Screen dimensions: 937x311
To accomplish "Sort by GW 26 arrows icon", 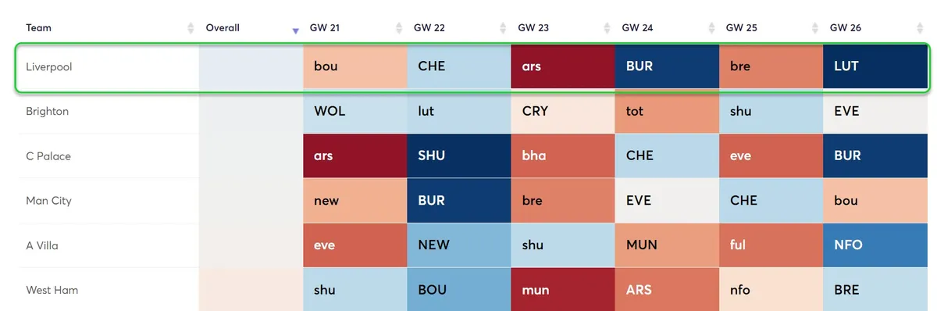I will [x=919, y=28].
